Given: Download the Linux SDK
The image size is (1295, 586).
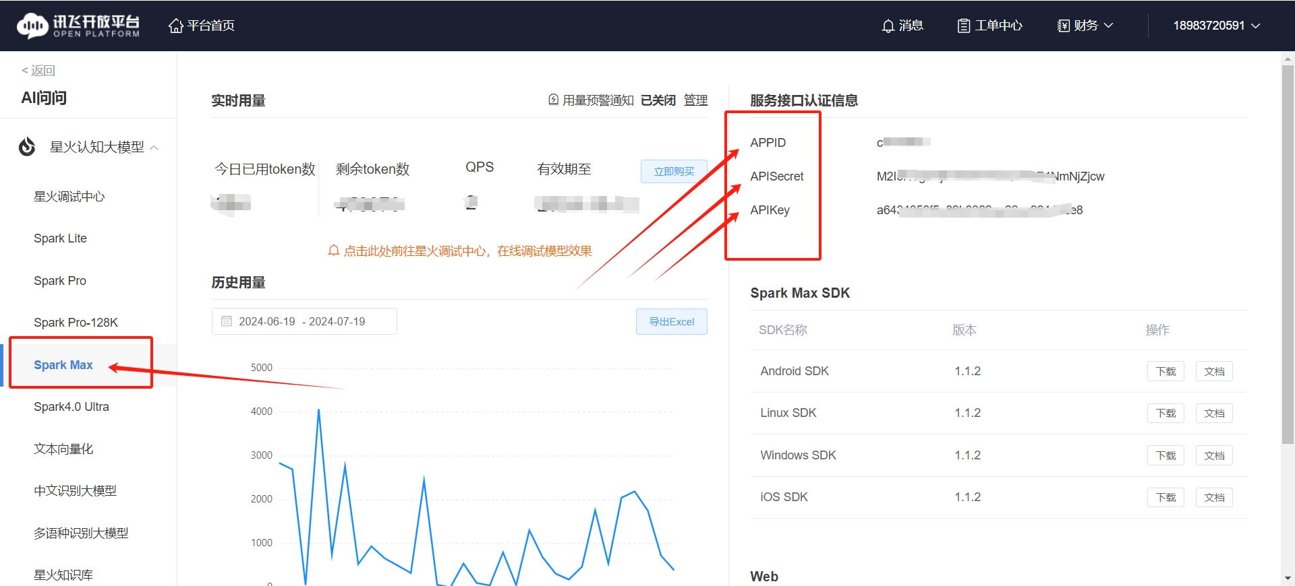Looking at the screenshot, I should click(x=1165, y=413).
